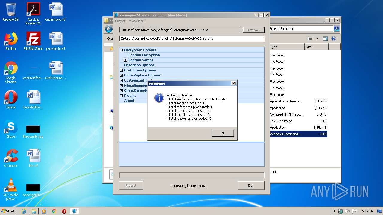Screen dimensions: 383x215
Task: Open Explorer view options dropdown arrow
Action: coord(317,39)
